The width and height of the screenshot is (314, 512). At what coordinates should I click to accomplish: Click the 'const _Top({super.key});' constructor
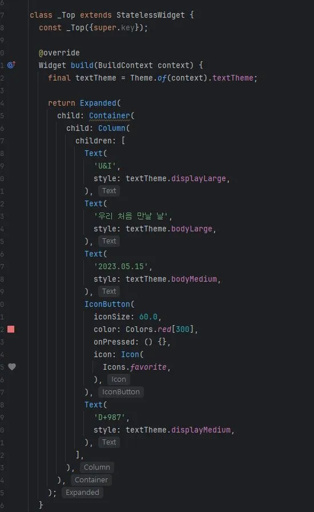pos(94,28)
